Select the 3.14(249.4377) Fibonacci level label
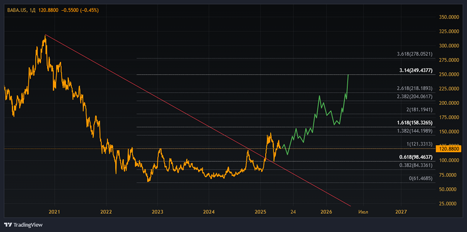Viewport: 467px width, 232px height. (416, 70)
